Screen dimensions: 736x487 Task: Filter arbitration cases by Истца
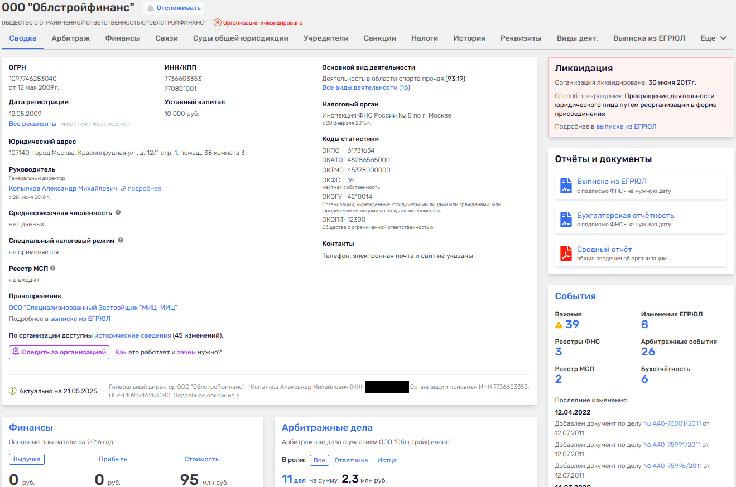387,460
